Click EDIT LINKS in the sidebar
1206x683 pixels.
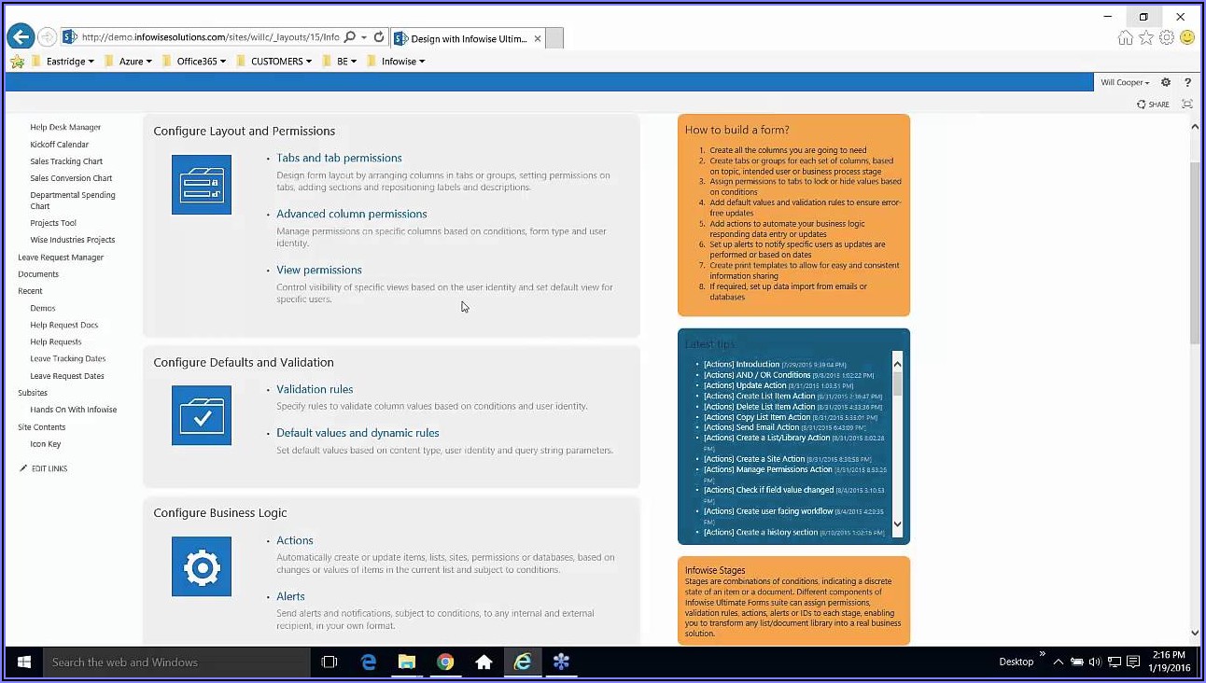(x=49, y=468)
